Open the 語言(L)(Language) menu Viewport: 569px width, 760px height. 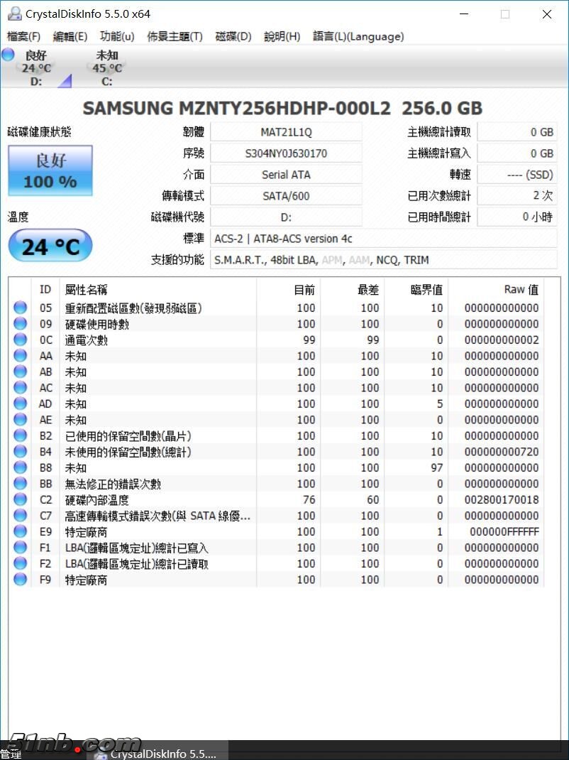(358, 36)
